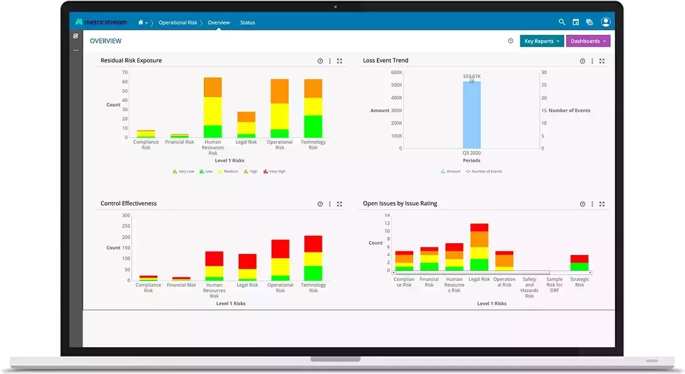Open the dropdown arrow next to Home icon

coord(147,23)
